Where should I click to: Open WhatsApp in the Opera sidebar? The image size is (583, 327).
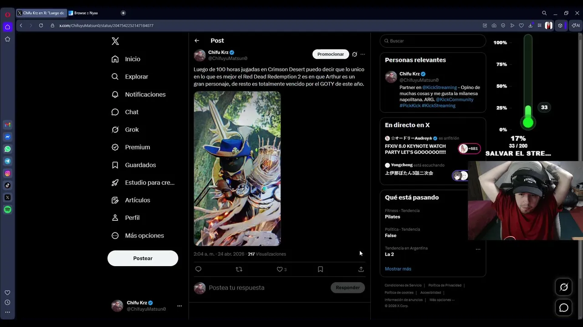point(7,149)
